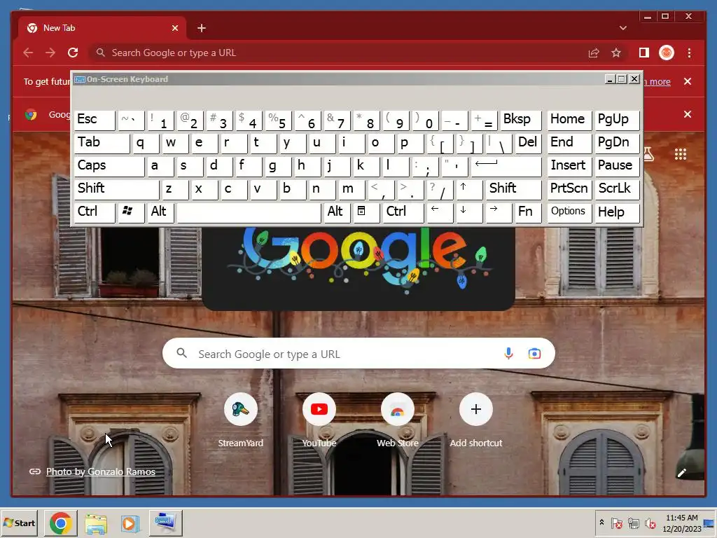Open Google apps grid icon
Viewport: 717px width, 538px height.
pyautogui.click(x=681, y=154)
